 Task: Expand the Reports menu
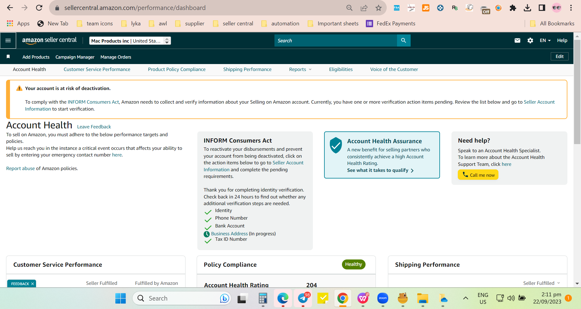pyautogui.click(x=300, y=69)
